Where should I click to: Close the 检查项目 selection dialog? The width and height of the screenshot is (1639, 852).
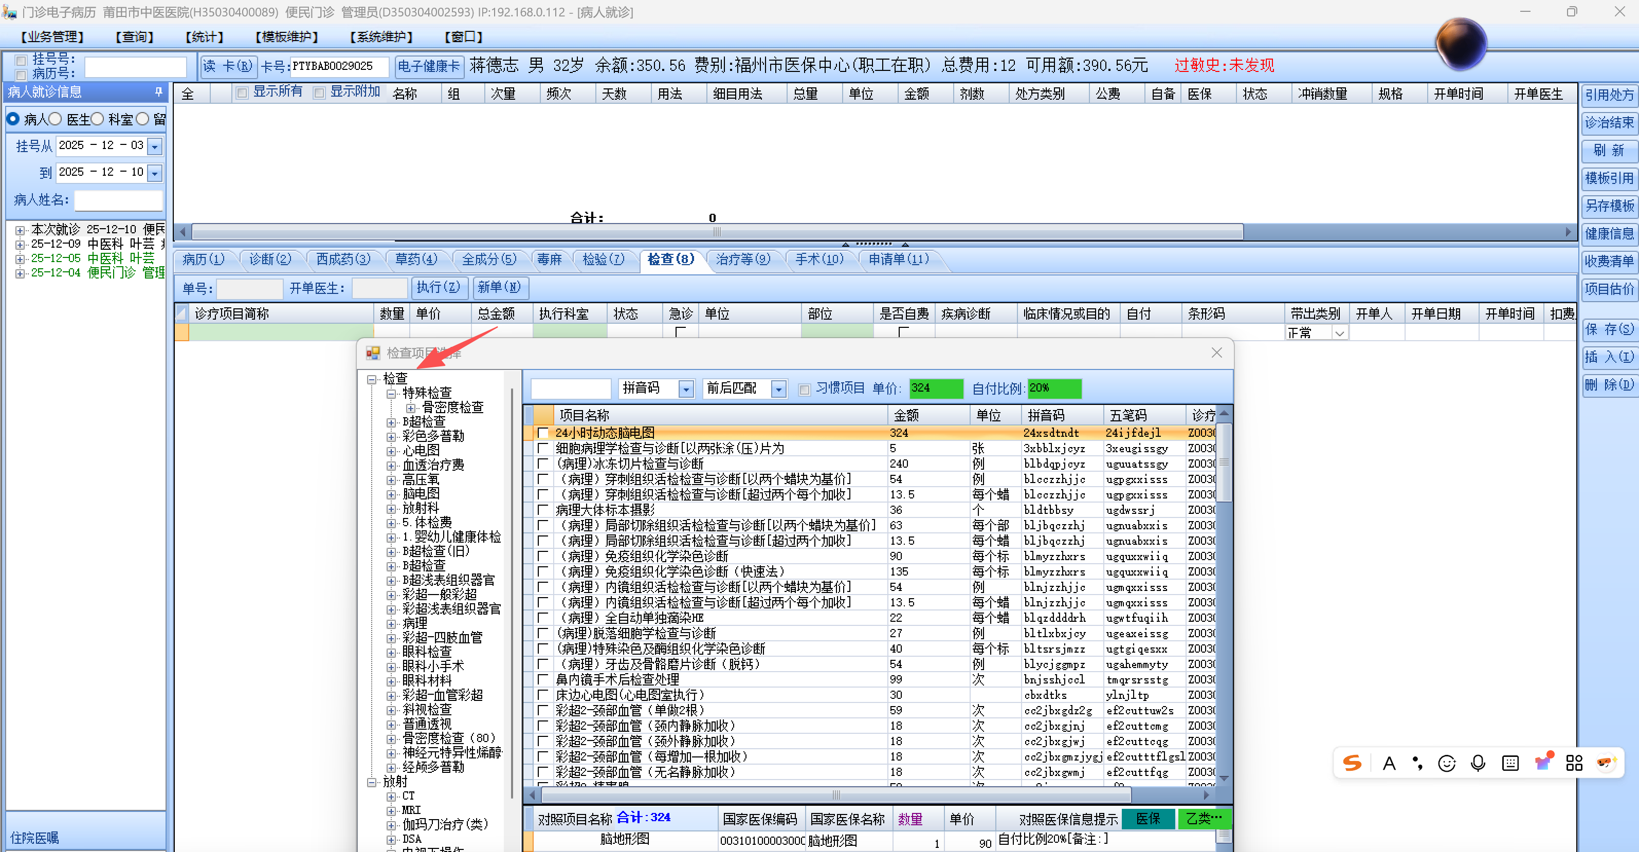pyautogui.click(x=1216, y=353)
